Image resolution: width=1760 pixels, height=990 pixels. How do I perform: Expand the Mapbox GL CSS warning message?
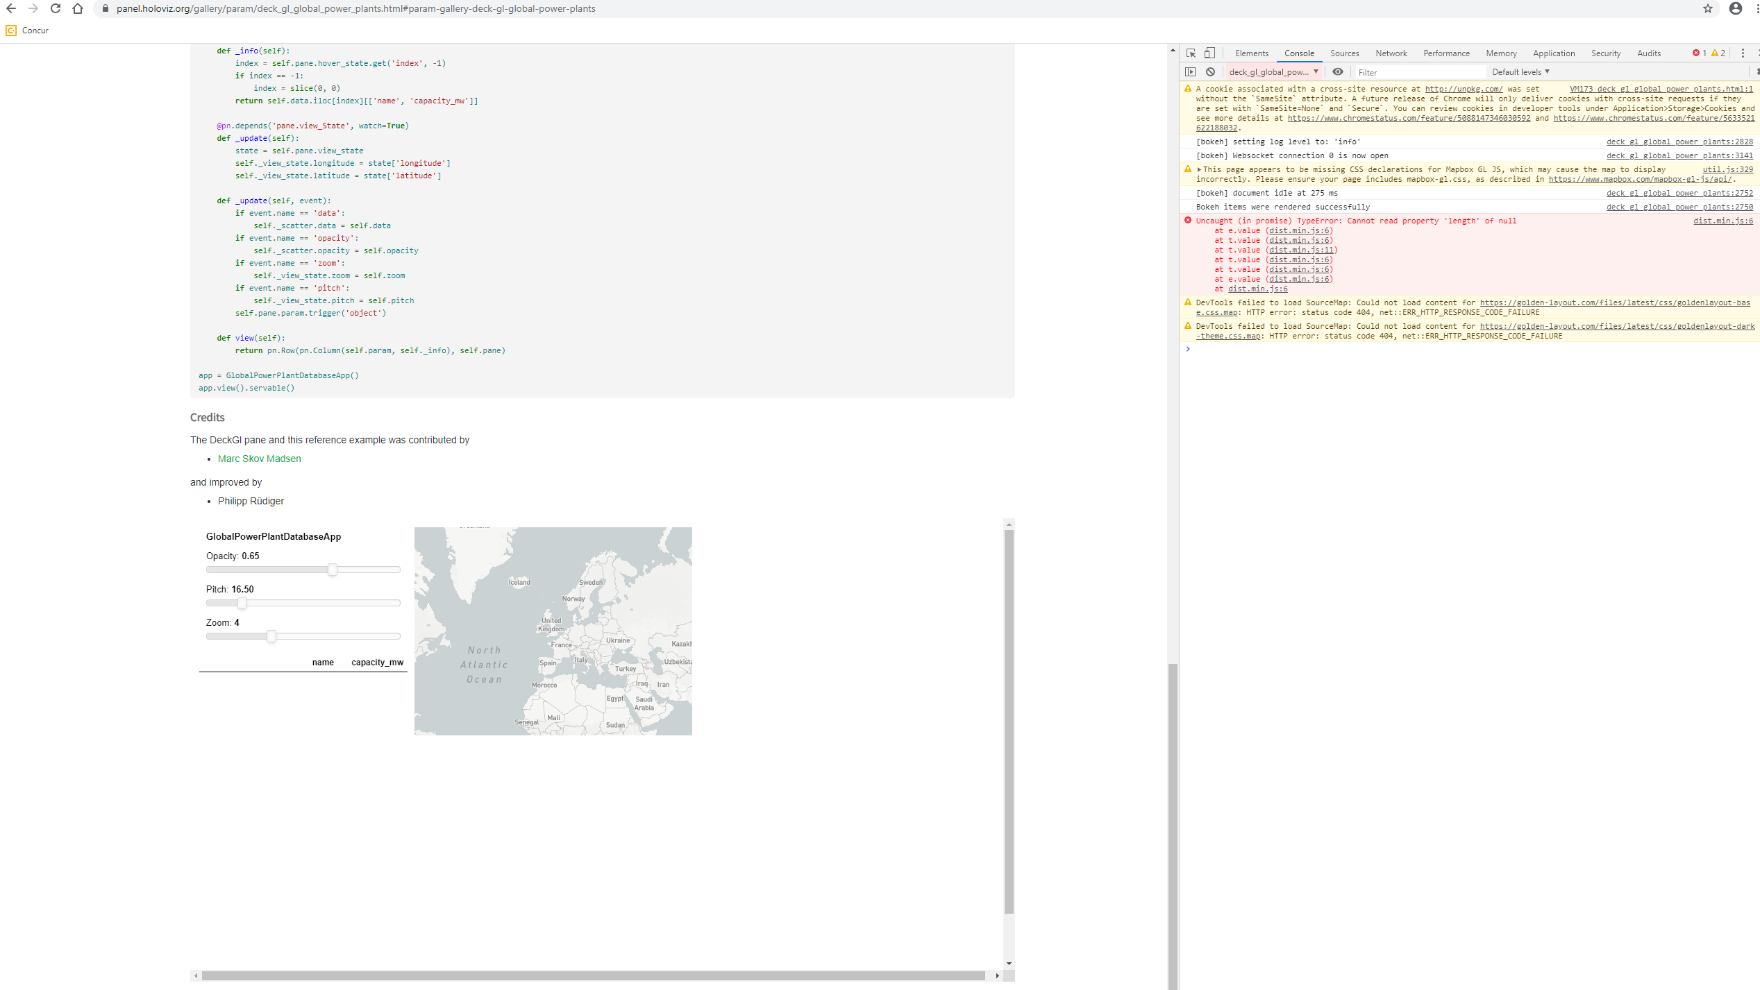click(1199, 169)
